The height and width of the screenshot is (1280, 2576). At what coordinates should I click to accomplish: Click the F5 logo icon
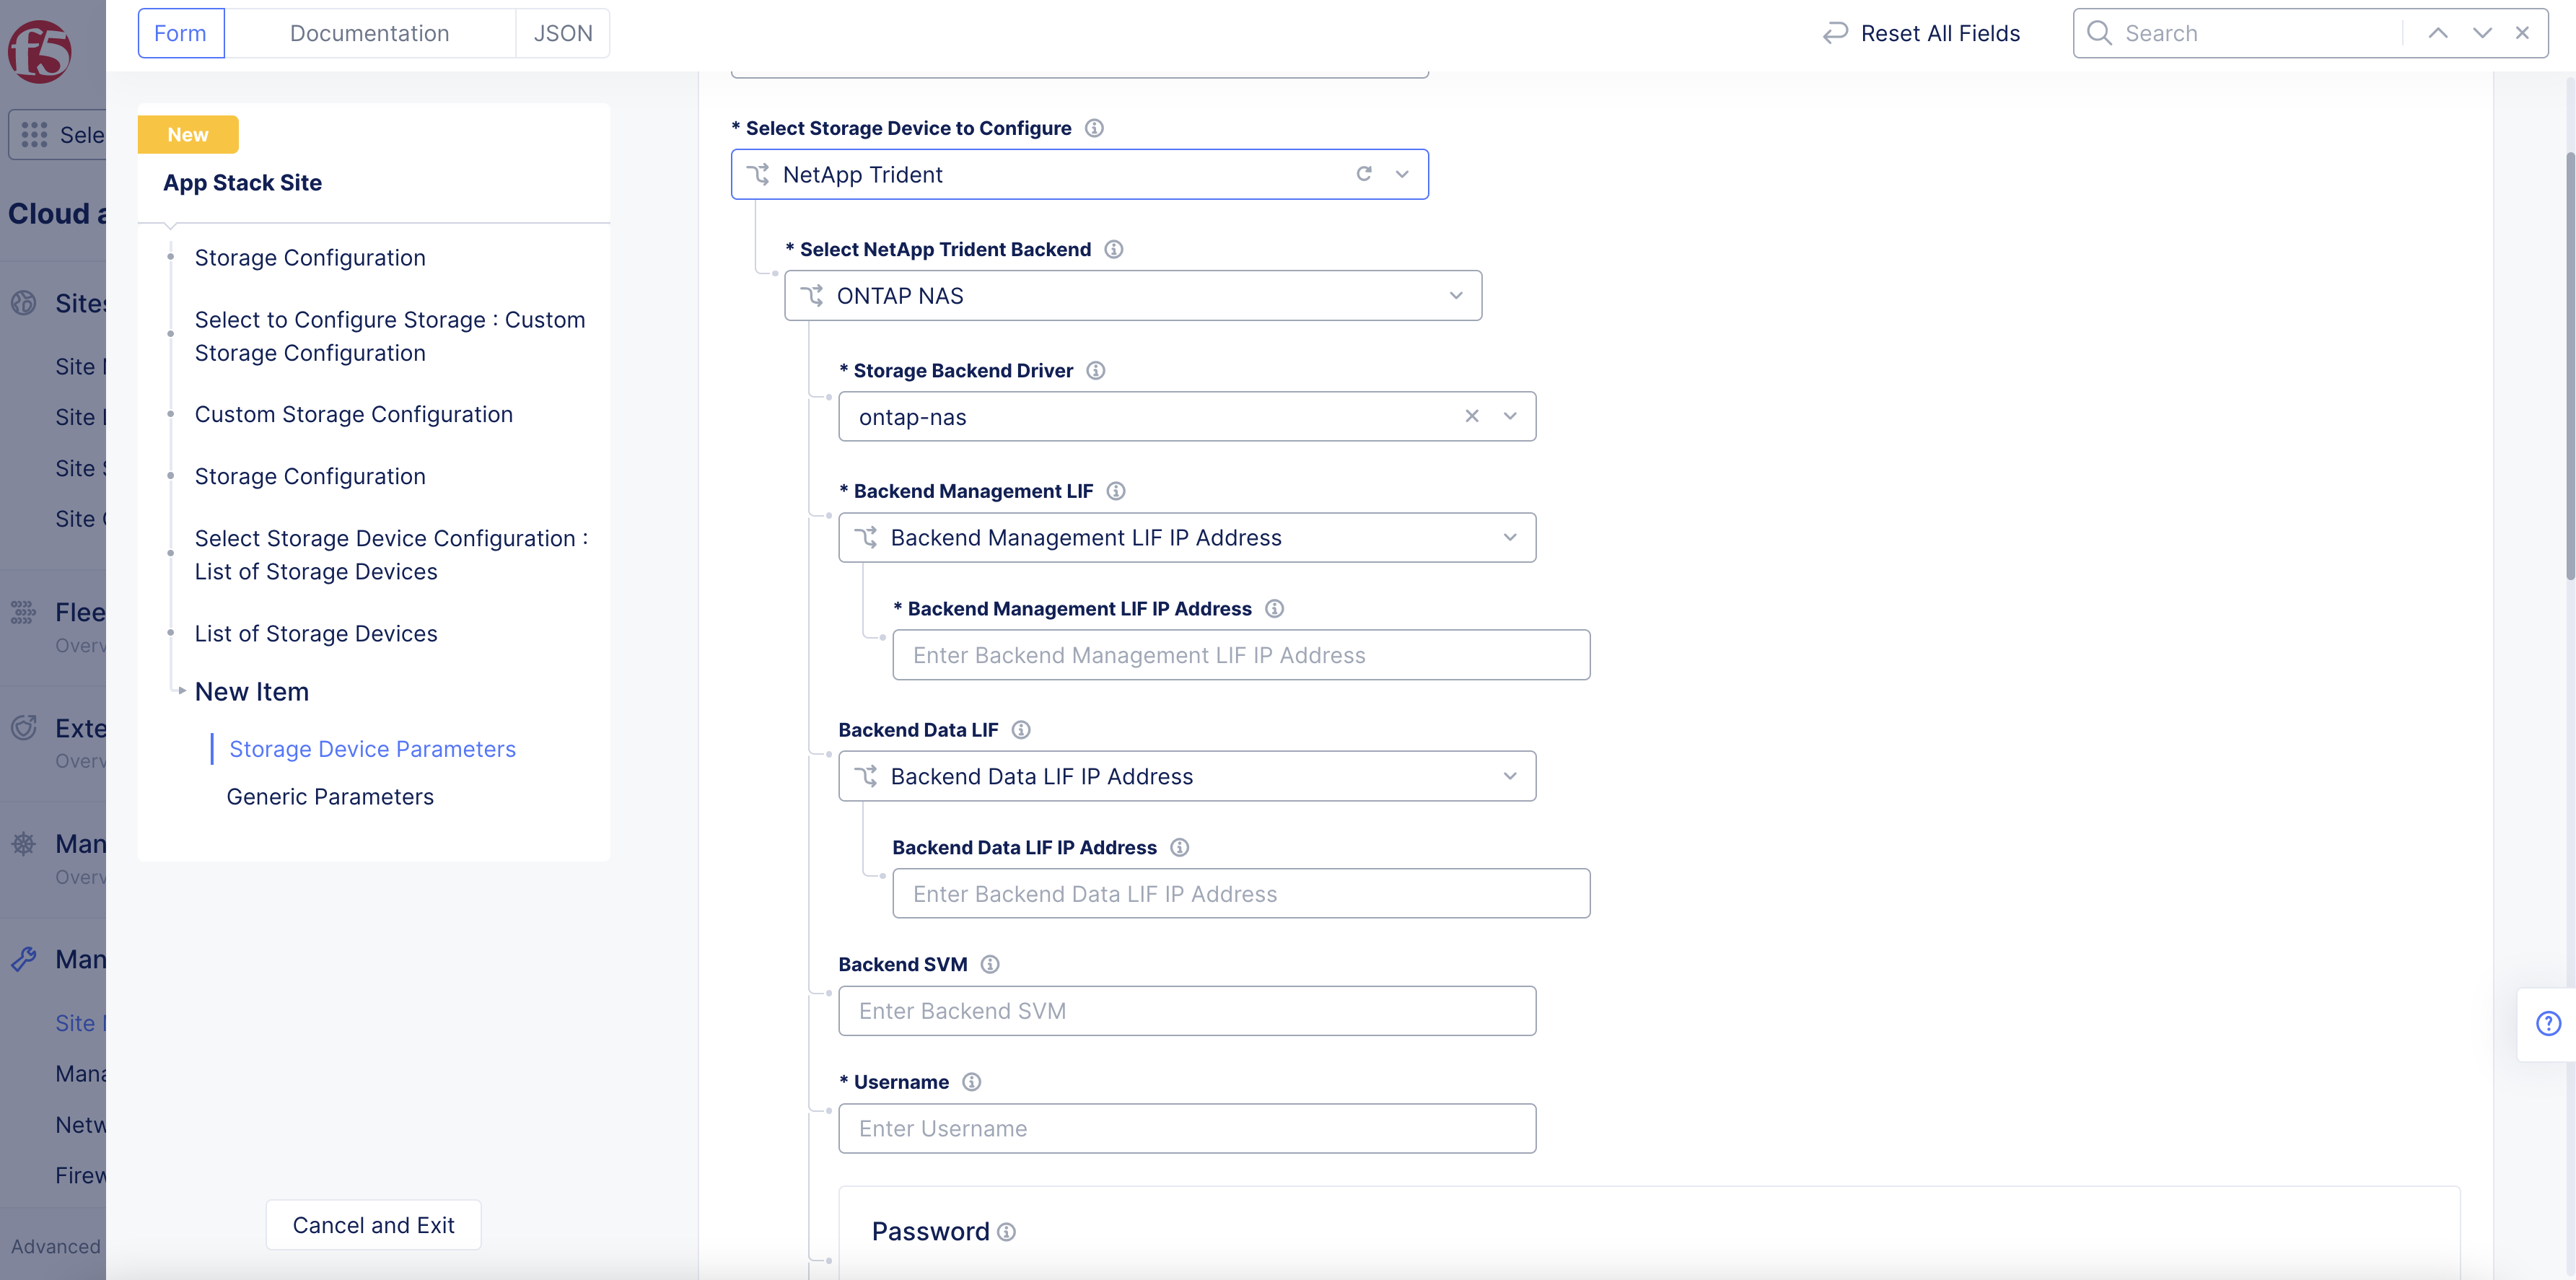40,51
